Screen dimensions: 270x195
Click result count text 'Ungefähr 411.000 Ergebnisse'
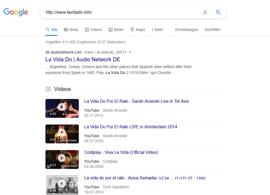click(71, 42)
